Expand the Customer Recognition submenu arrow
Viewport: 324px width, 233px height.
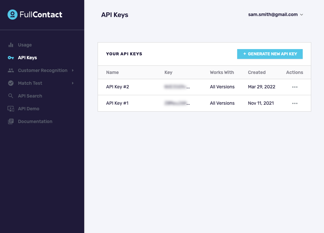(x=73, y=70)
